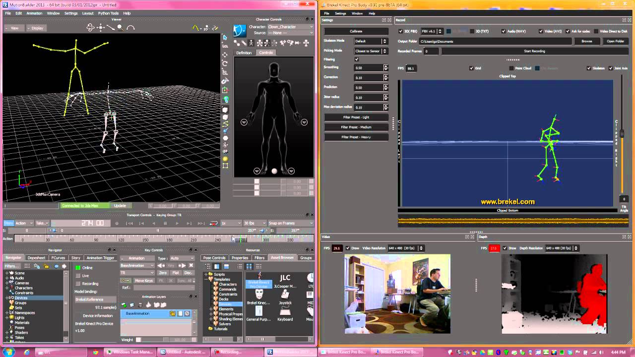635x357 pixels.
Task: Enable the device Recording checkbox
Action: coord(78,284)
